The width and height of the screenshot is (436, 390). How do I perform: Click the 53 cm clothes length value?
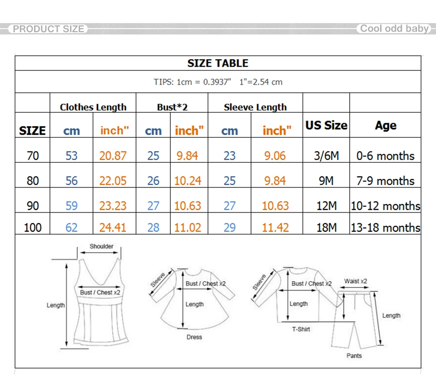[x=71, y=156]
